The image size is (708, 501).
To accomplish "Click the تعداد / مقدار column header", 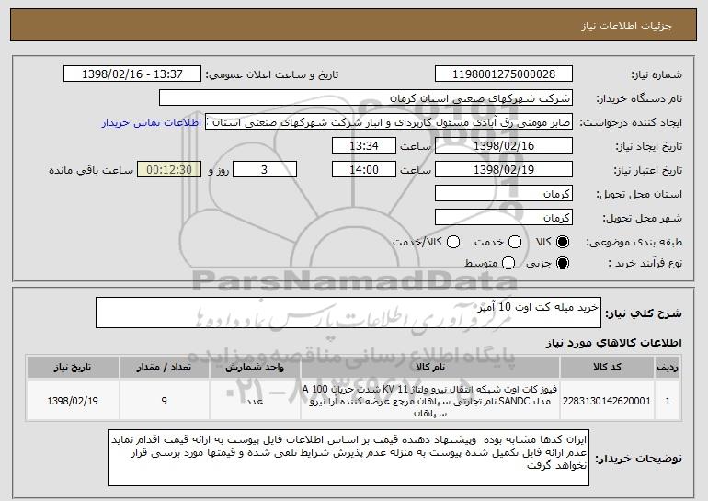I will (165, 368).
